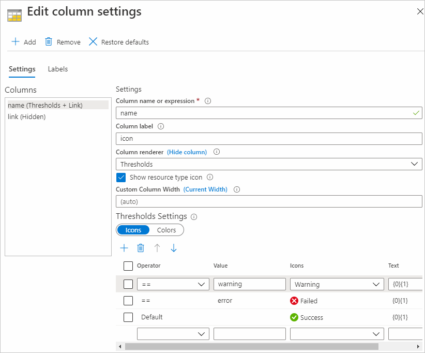Image resolution: width=425 pixels, height=353 pixels.
Task: Select the Colors toggle option
Action: [x=166, y=230]
